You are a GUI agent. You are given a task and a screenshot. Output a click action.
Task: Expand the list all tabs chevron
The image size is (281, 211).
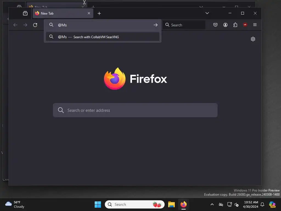(207, 13)
